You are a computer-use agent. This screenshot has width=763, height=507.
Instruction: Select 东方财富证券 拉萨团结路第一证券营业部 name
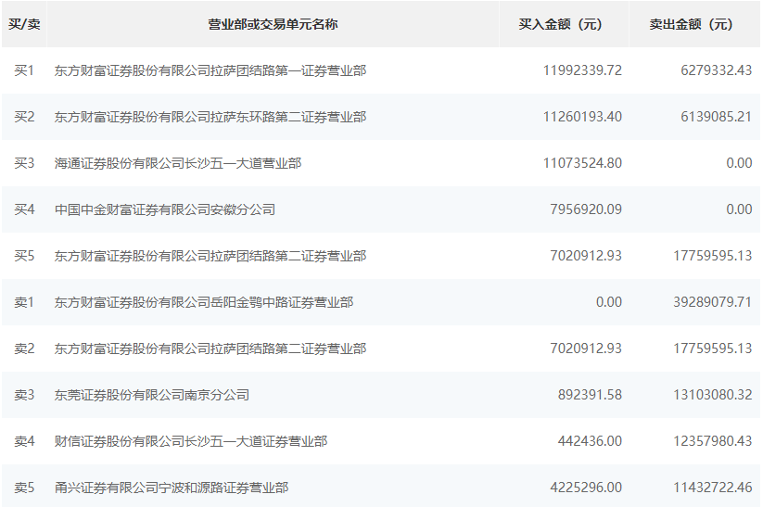[x=210, y=70]
